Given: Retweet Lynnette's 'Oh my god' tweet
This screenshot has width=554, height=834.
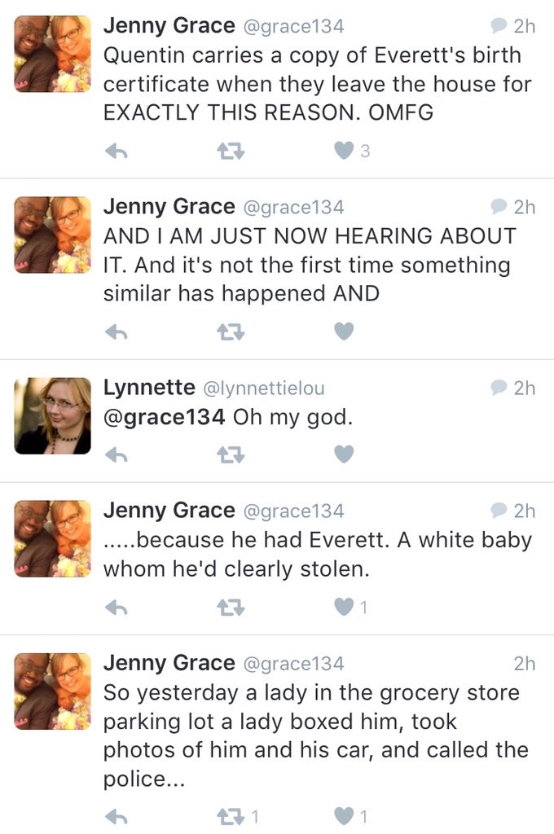Looking at the screenshot, I should pyautogui.click(x=231, y=455).
